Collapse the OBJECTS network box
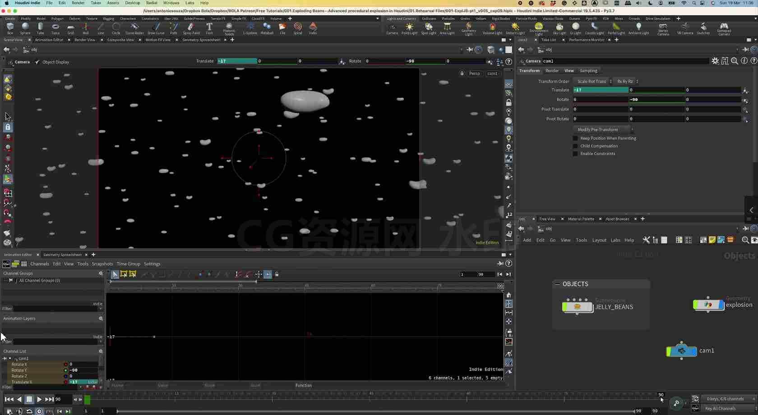The height and width of the screenshot is (415, 758). [557, 284]
